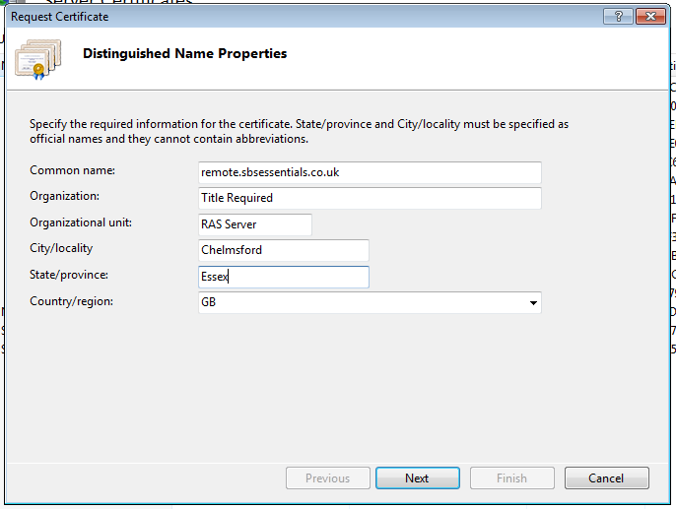The image size is (676, 509).
Task: Click the State/province label
Action: pos(69,275)
